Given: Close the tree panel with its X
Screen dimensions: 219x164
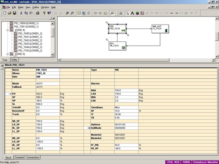Looking at the screenshot, I should tap(54, 18).
